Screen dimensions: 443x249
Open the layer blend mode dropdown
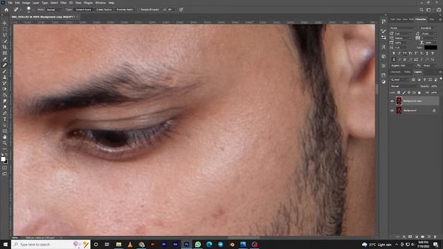pyautogui.click(x=404, y=86)
